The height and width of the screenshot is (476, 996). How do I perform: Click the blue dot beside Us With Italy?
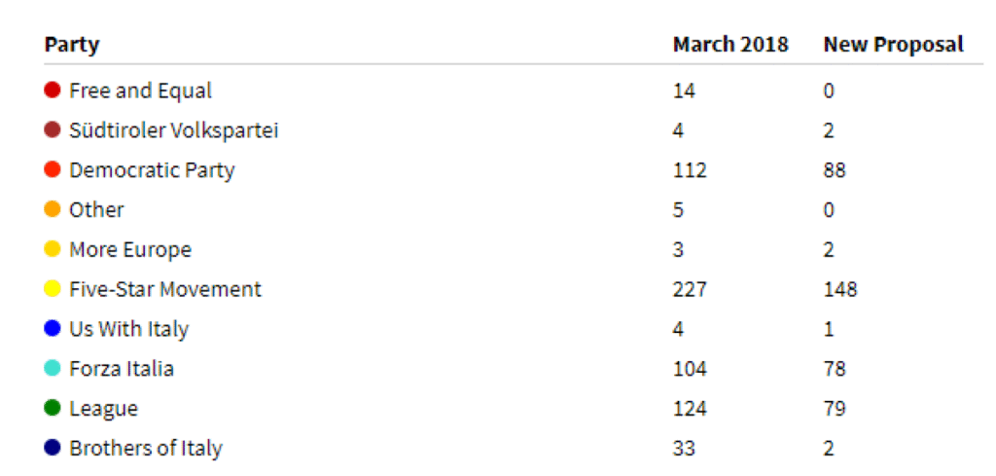tap(53, 329)
